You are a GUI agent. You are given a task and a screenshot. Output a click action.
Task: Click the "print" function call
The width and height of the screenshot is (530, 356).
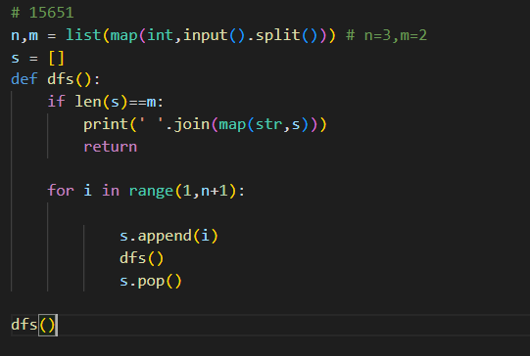click(106, 124)
